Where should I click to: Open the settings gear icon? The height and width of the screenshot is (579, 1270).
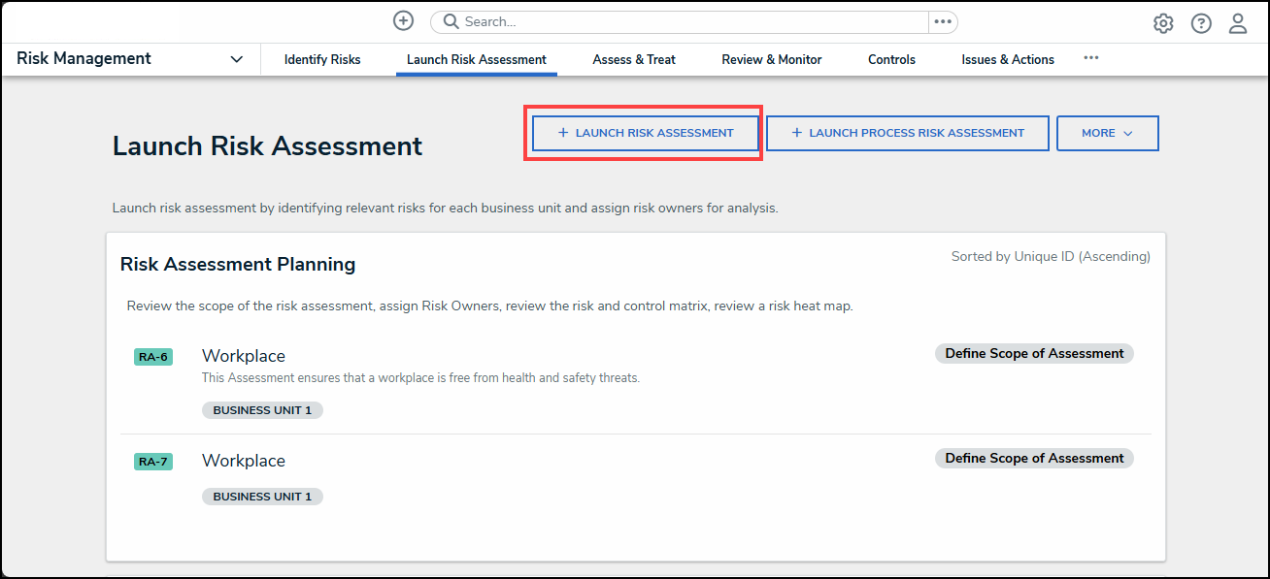[x=1163, y=23]
